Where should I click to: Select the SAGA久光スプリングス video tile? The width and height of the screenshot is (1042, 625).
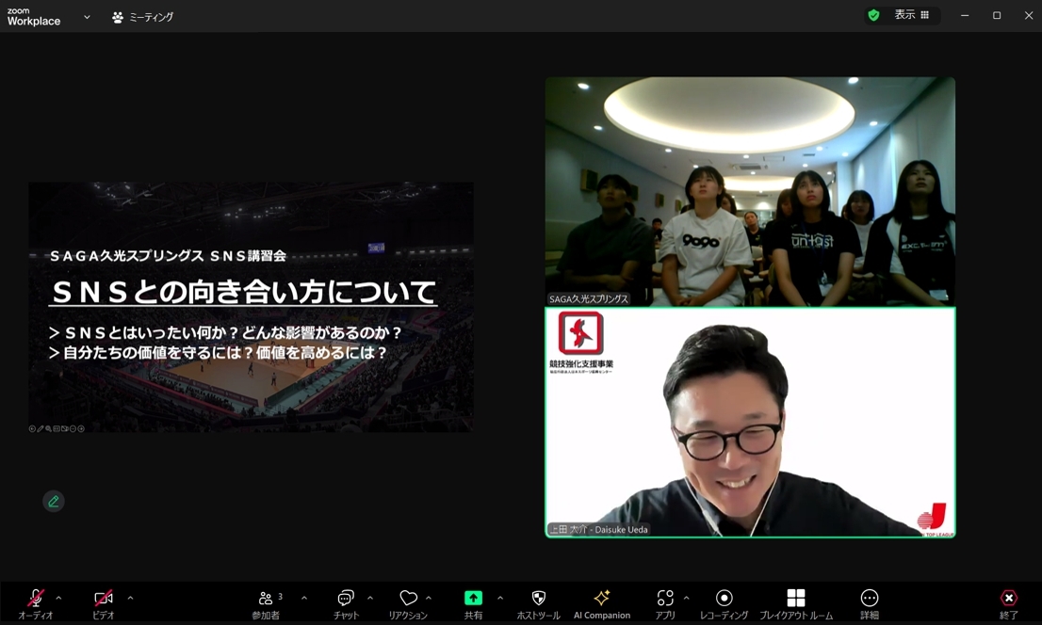pyautogui.click(x=750, y=191)
